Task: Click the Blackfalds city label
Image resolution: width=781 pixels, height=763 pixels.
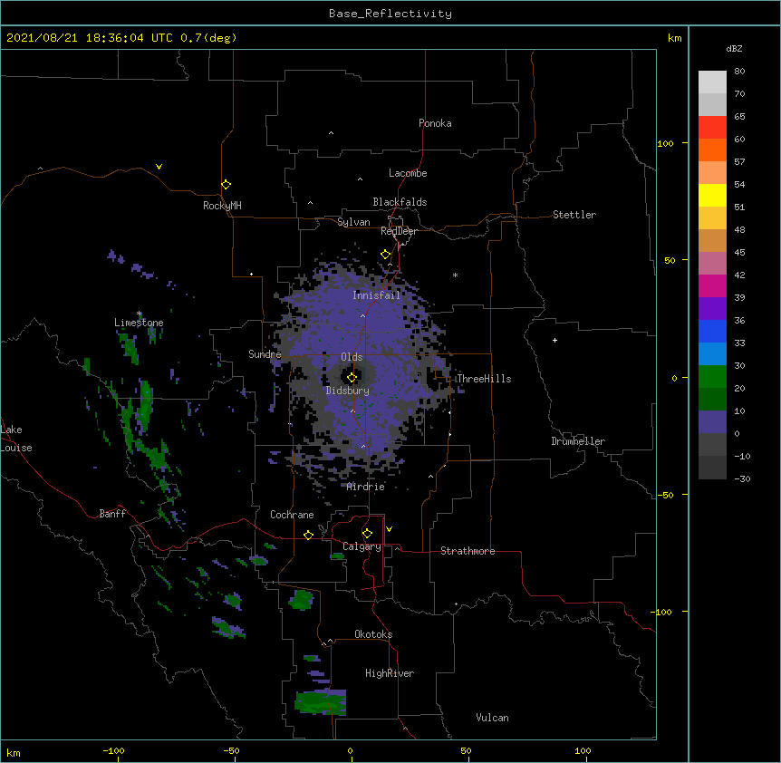Action: point(400,202)
